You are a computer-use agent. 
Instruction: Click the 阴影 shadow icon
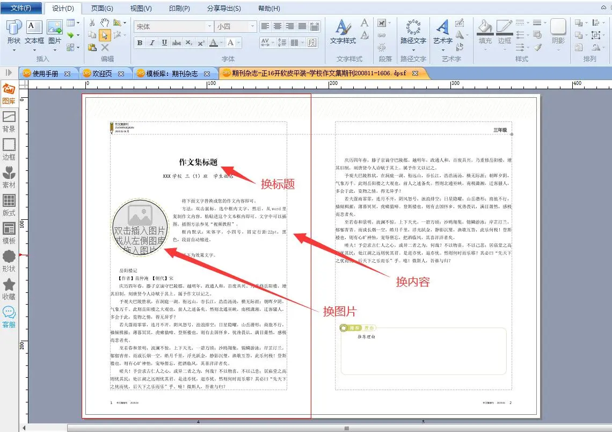point(558,27)
